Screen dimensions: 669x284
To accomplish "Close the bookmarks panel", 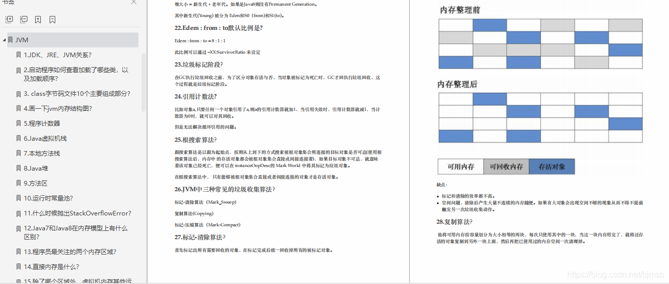I will click(134, 2).
